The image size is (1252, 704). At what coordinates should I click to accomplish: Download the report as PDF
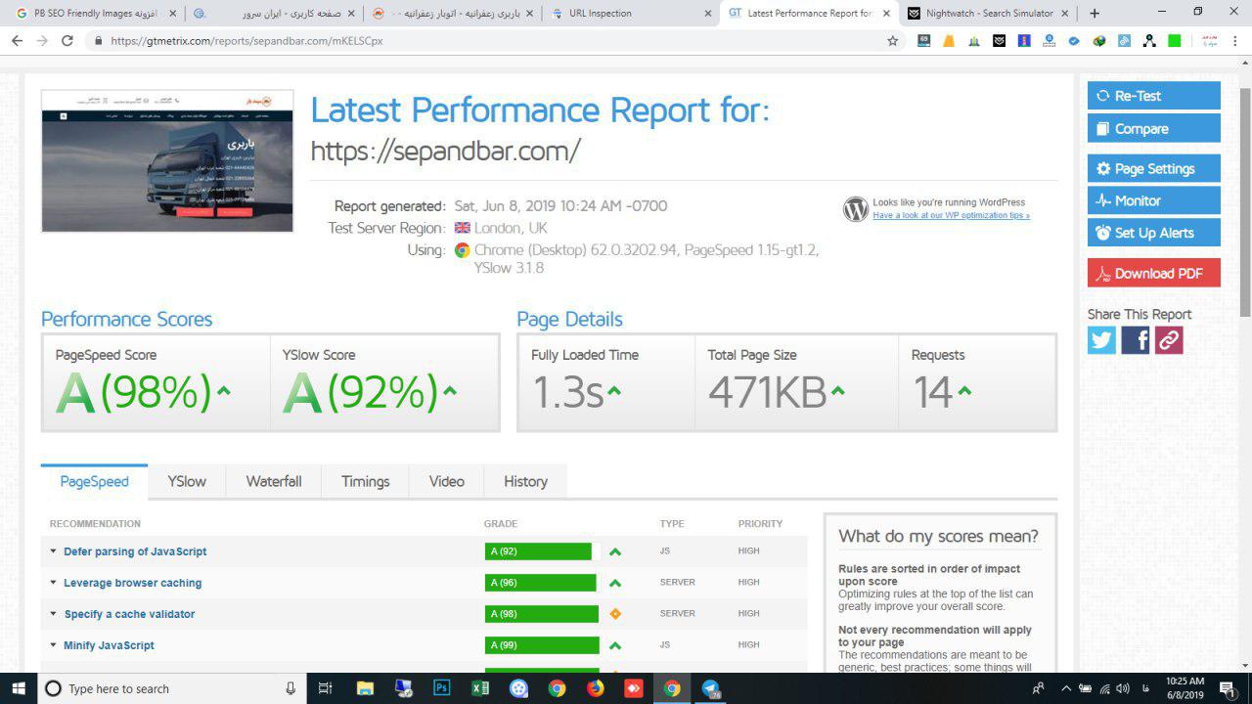(x=1154, y=273)
